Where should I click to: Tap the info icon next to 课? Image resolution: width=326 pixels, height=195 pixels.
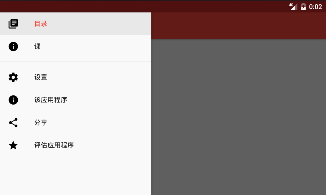(x=13, y=46)
